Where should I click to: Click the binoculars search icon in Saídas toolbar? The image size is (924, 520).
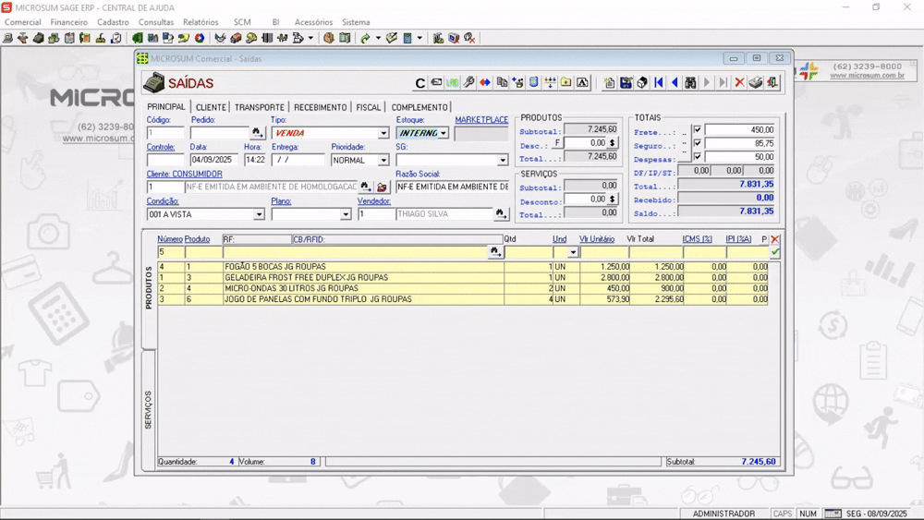[690, 82]
